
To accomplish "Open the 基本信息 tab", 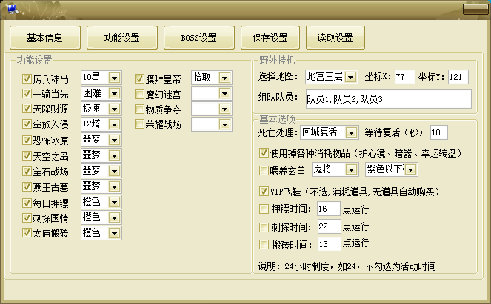I will (x=45, y=38).
